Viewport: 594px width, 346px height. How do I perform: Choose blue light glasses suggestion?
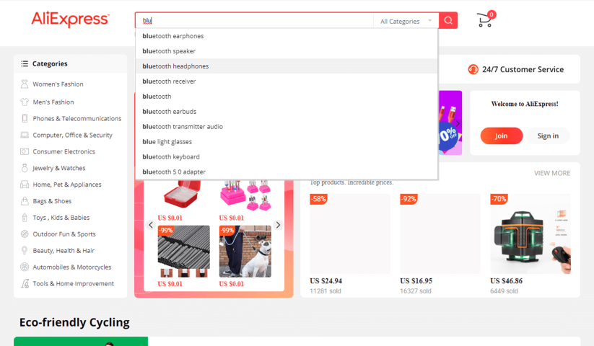287,142
